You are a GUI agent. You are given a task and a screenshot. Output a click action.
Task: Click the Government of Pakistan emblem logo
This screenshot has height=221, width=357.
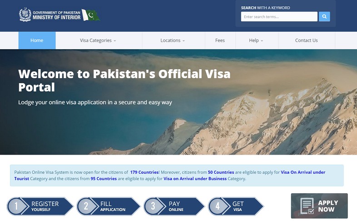pos(25,15)
